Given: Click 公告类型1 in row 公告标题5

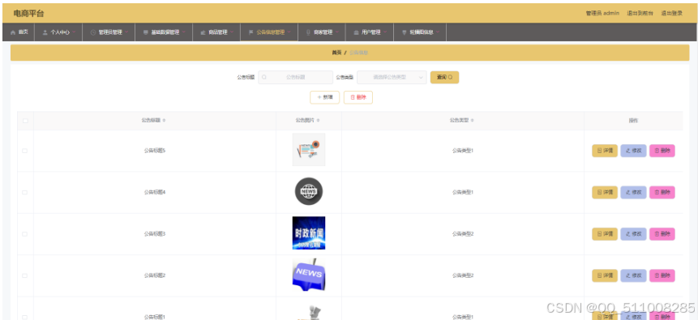Looking at the screenshot, I should click(463, 151).
